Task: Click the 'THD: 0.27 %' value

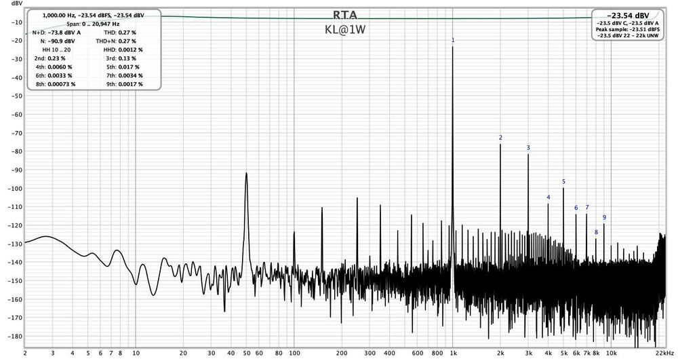Action: tap(120, 33)
